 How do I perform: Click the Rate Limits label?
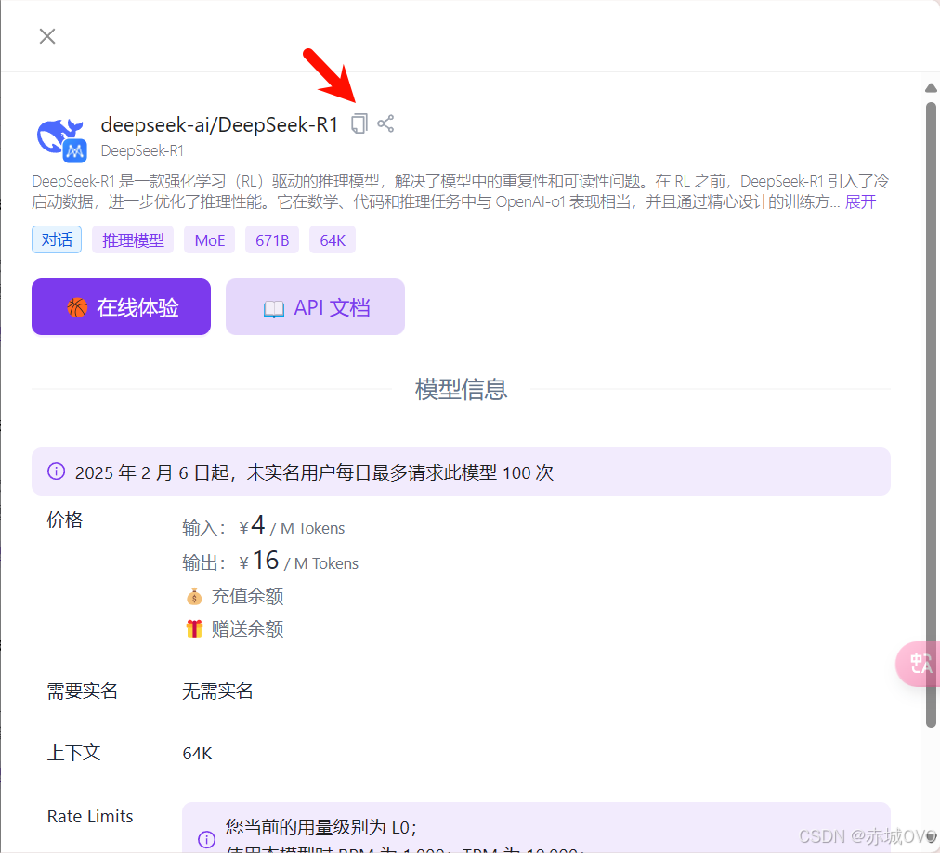(x=90, y=816)
